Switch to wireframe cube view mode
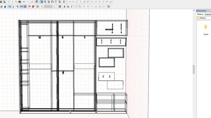The width and height of the screenshot is (211, 118). (x=1, y=7)
